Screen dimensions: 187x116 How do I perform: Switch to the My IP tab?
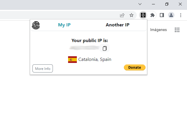tap(64, 25)
